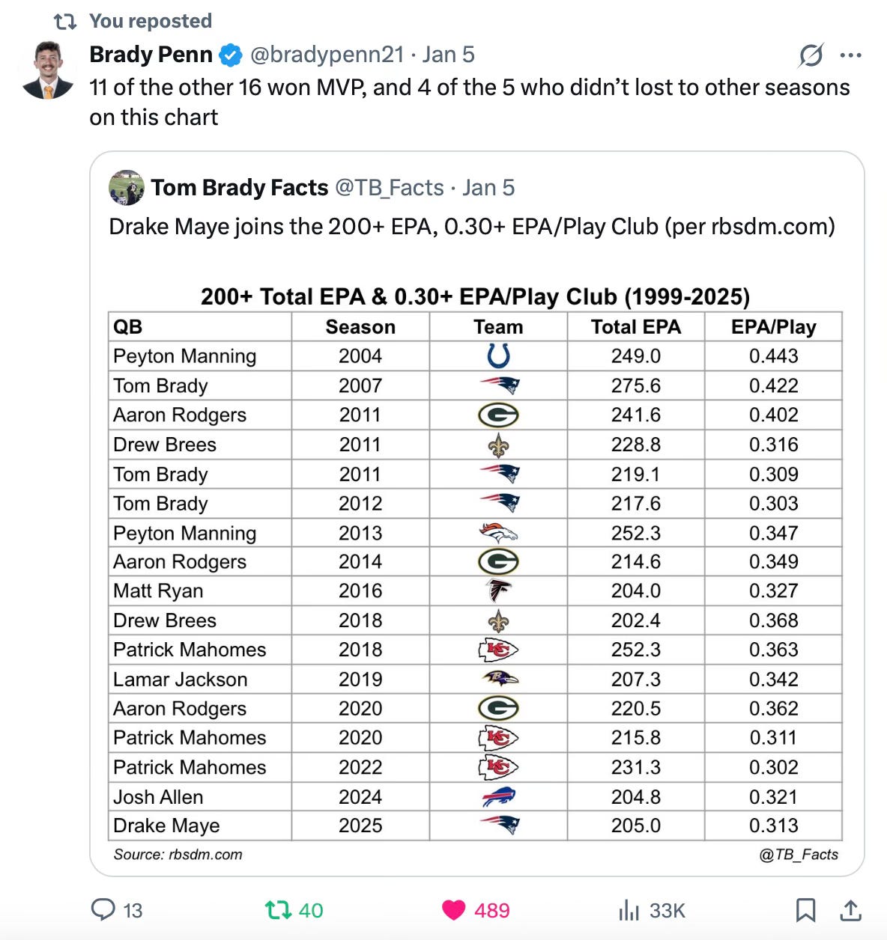The height and width of the screenshot is (940, 887).
Task: Click Tom Brady Facts' avatar in the quoted tweet
Action: point(127,189)
